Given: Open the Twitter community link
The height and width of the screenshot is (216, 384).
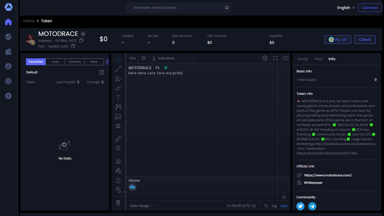Looking at the screenshot, I should pos(300,206).
